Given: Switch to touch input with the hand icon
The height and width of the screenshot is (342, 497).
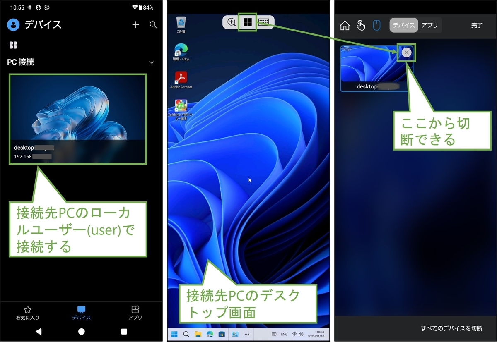Looking at the screenshot, I should [x=361, y=26].
